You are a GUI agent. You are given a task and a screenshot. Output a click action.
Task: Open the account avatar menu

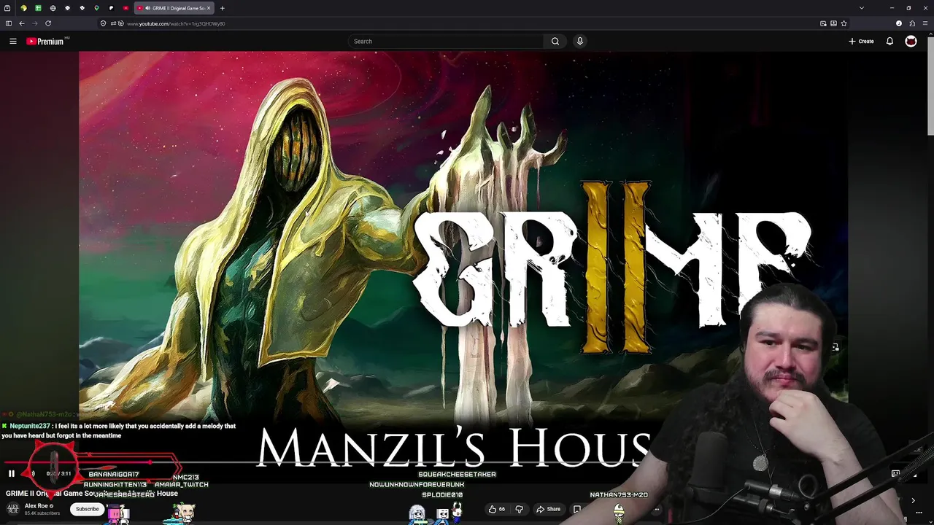[911, 42]
